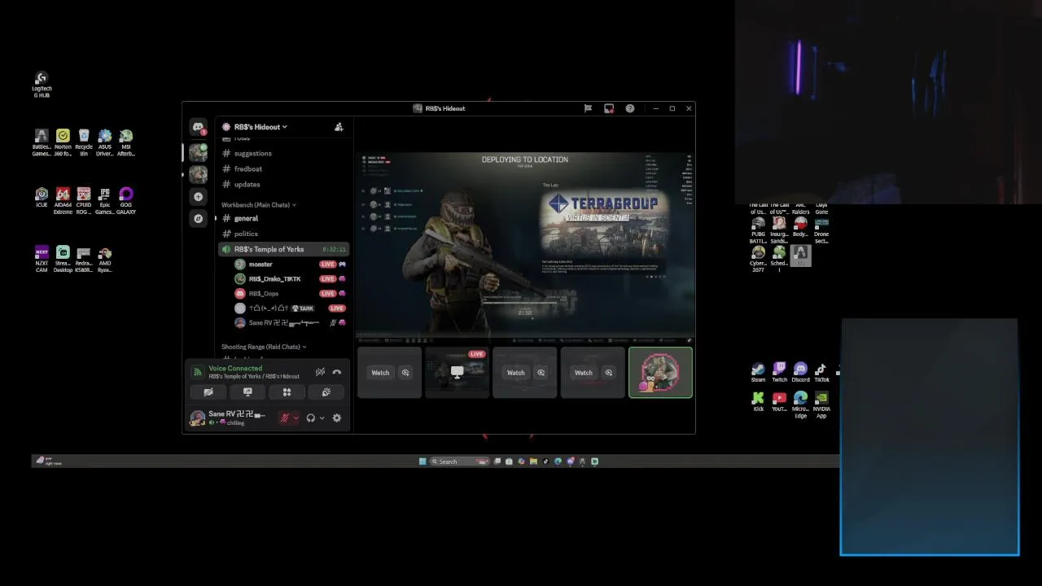Click the fourth tile's Watch button

tap(583, 373)
